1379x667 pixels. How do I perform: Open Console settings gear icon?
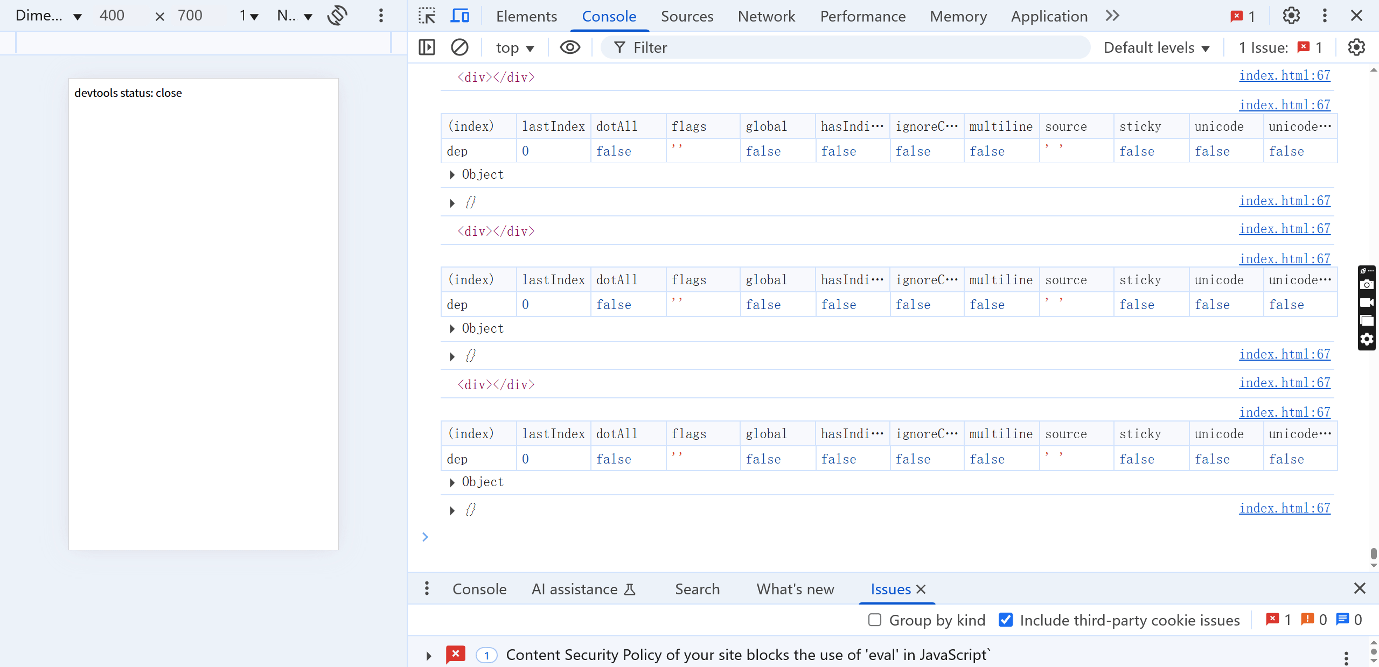(1356, 47)
